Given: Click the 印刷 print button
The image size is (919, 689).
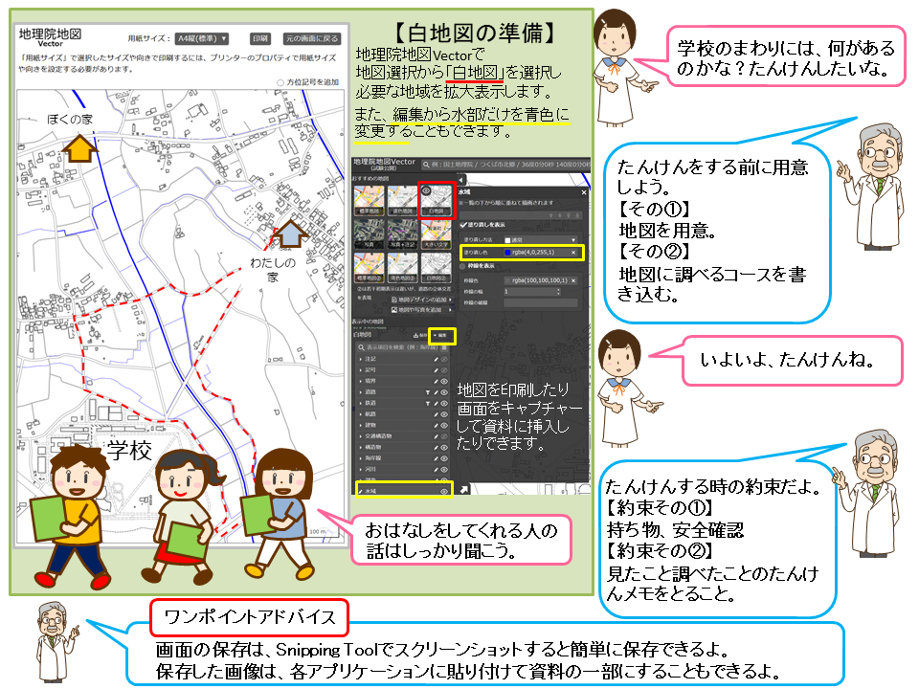Looking at the screenshot, I should 259,38.
